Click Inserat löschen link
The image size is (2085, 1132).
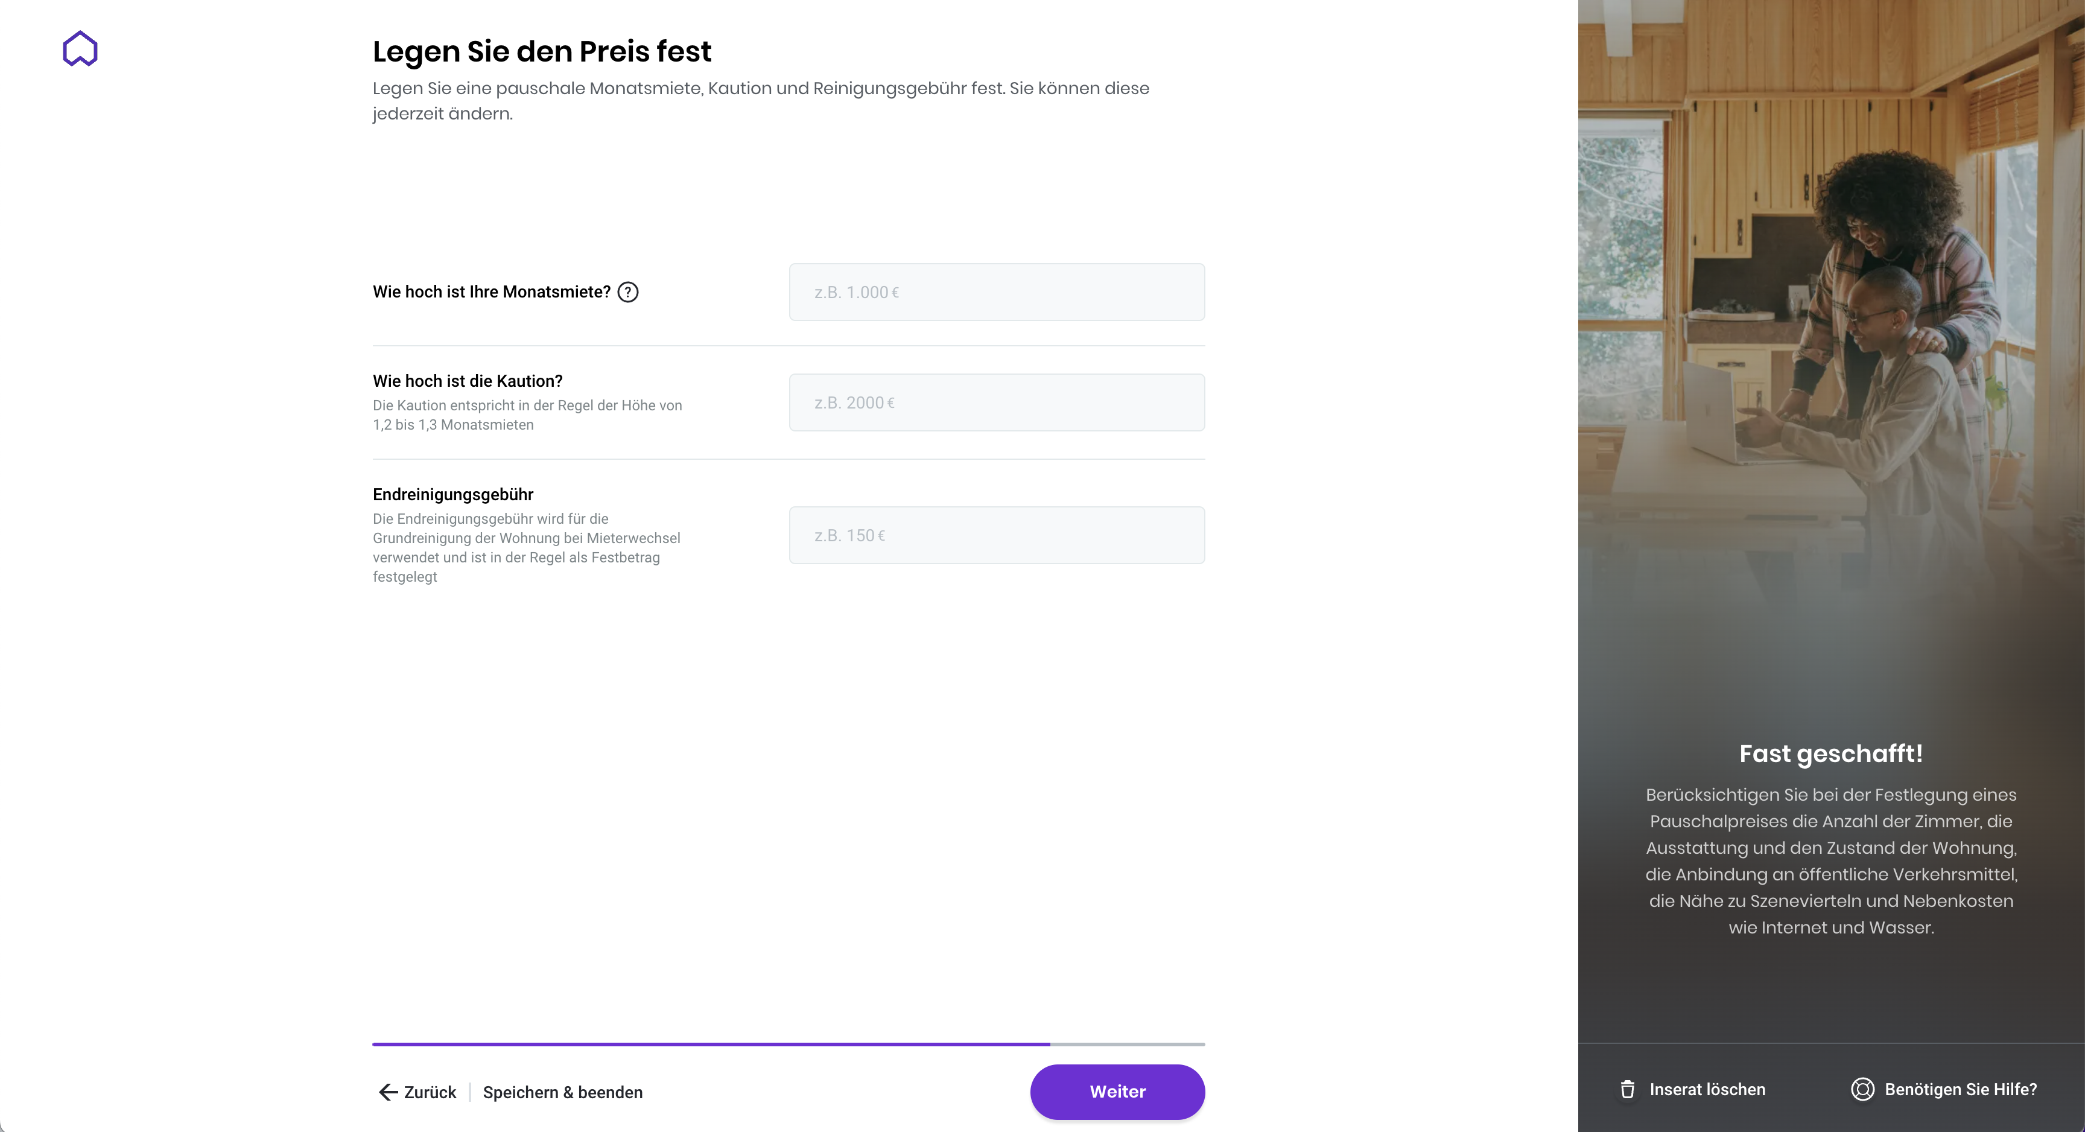[x=1707, y=1090]
